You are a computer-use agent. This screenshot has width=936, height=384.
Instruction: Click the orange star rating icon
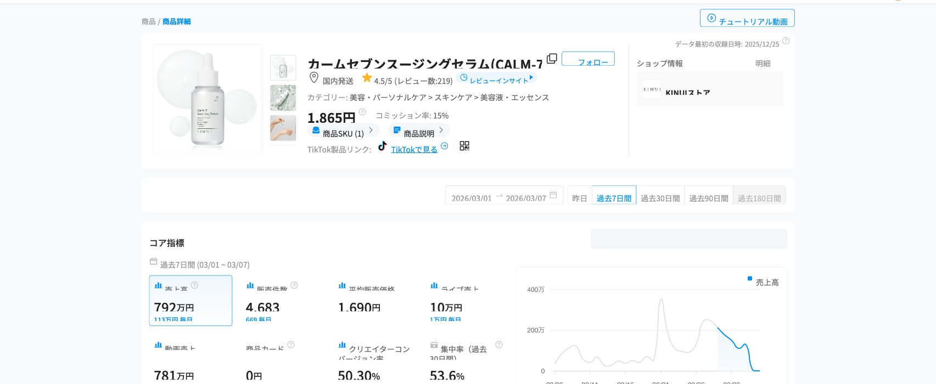pos(367,78)
